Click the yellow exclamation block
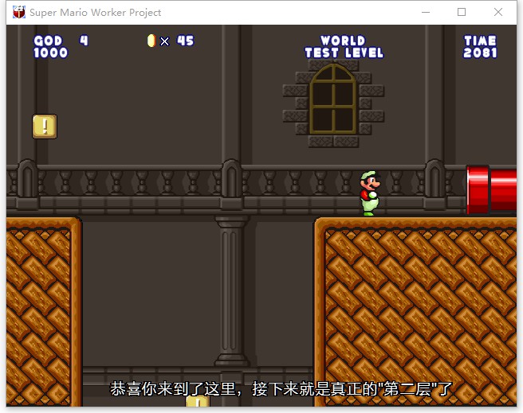 (x=45, y=127)
